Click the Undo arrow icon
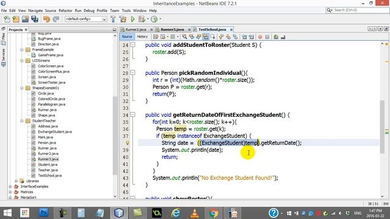 46,19
